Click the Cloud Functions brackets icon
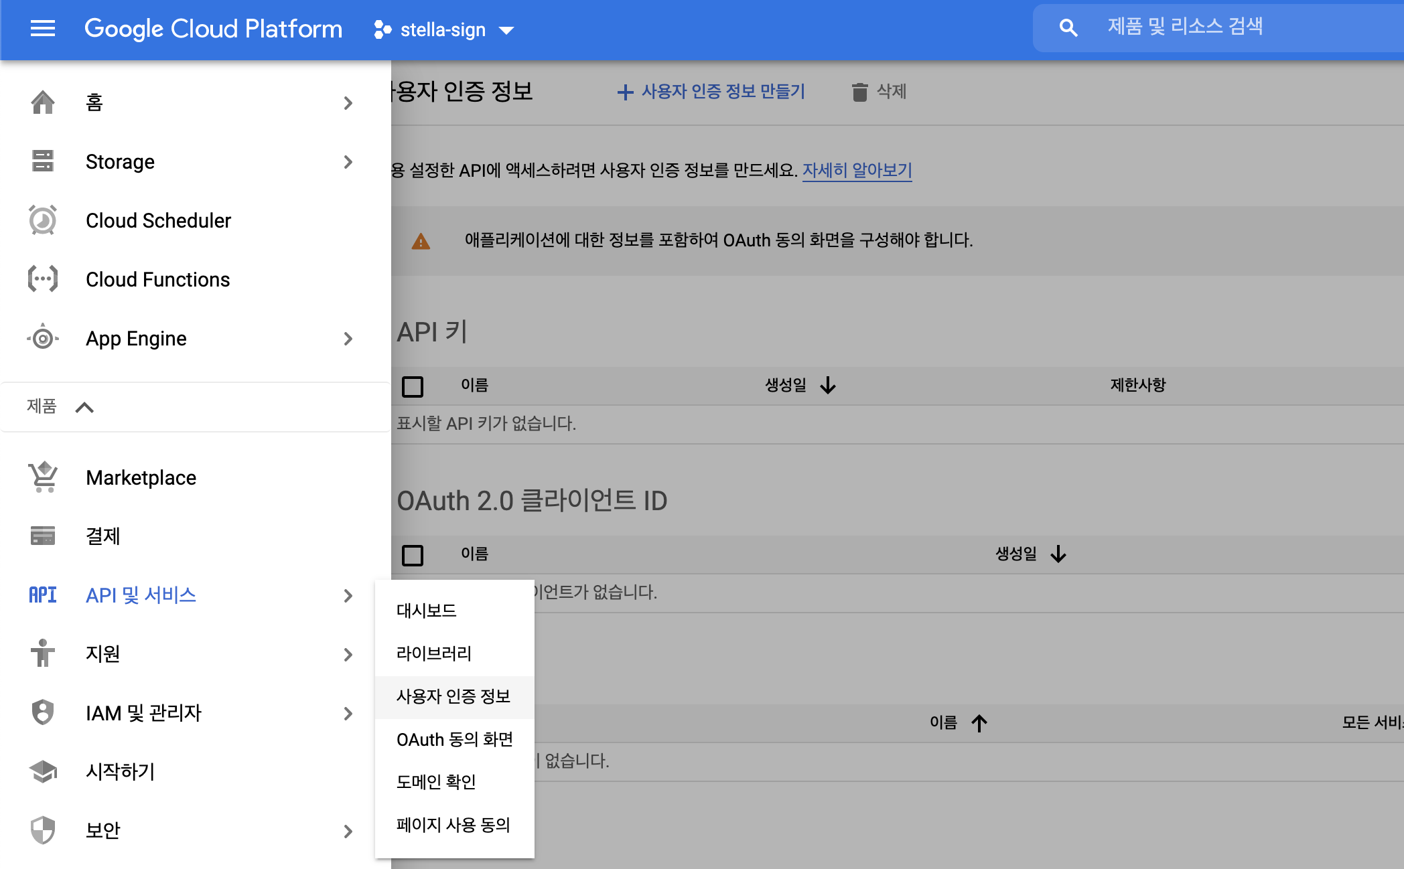Image resolution: width=1404 pixels, height=869 pixels. point(43,279)
